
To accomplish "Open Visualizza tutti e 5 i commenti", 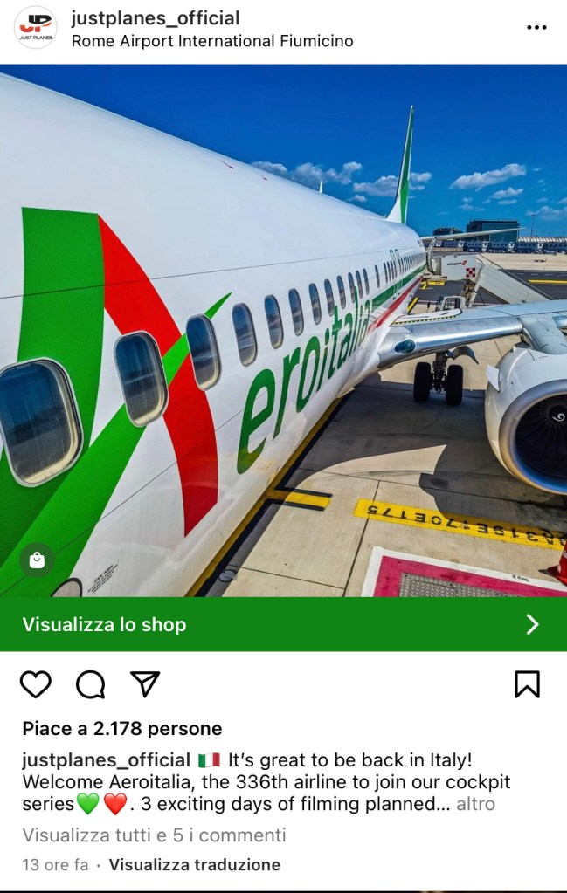I will (x=154, y=835).
